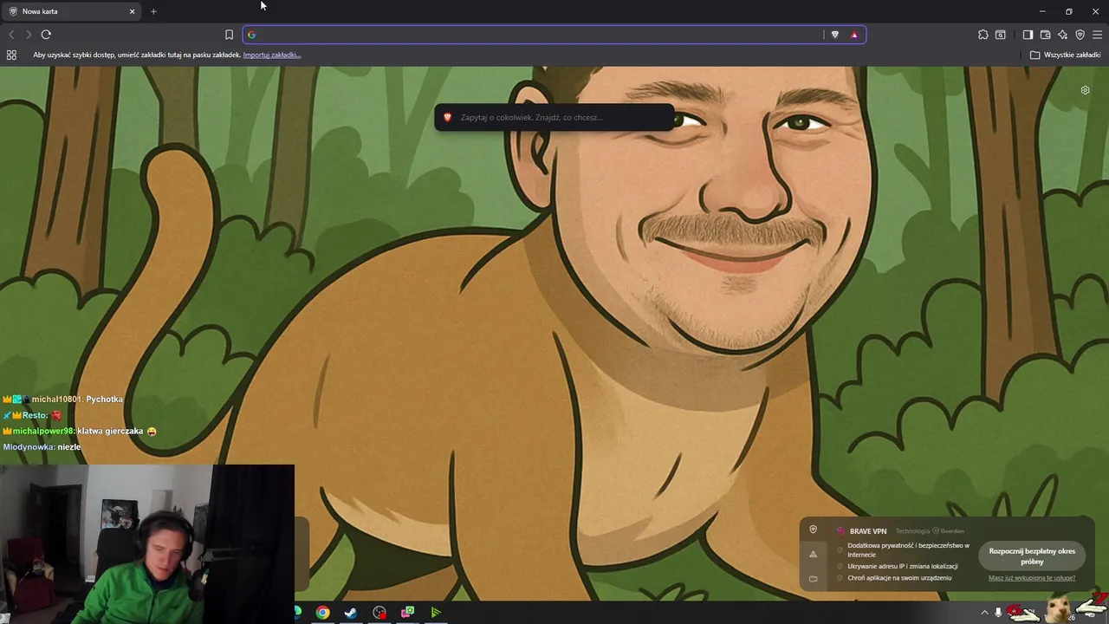
Task: Open the green arrow app on the taskbar
Action: click(x=436, y=613)
